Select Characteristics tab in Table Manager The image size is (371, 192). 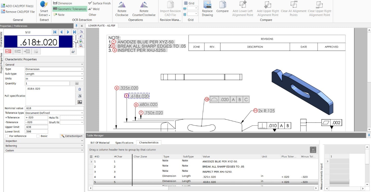coord(149,143)
